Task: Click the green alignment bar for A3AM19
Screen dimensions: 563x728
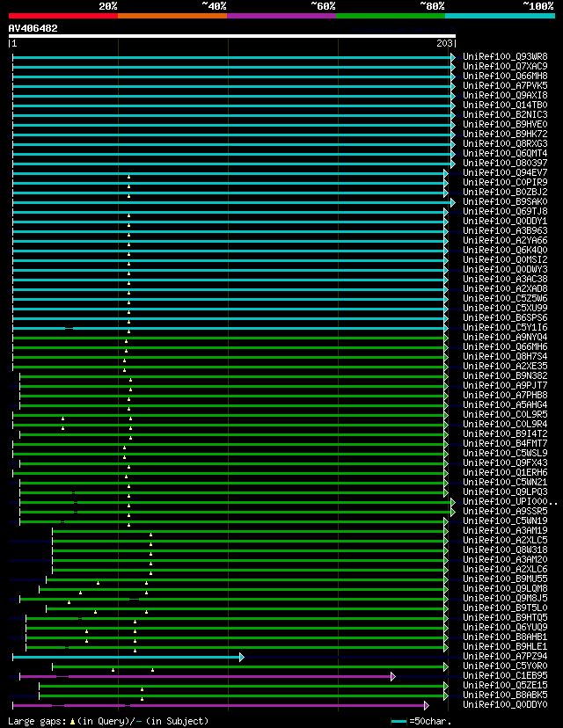Action: (x=248, y=531)
